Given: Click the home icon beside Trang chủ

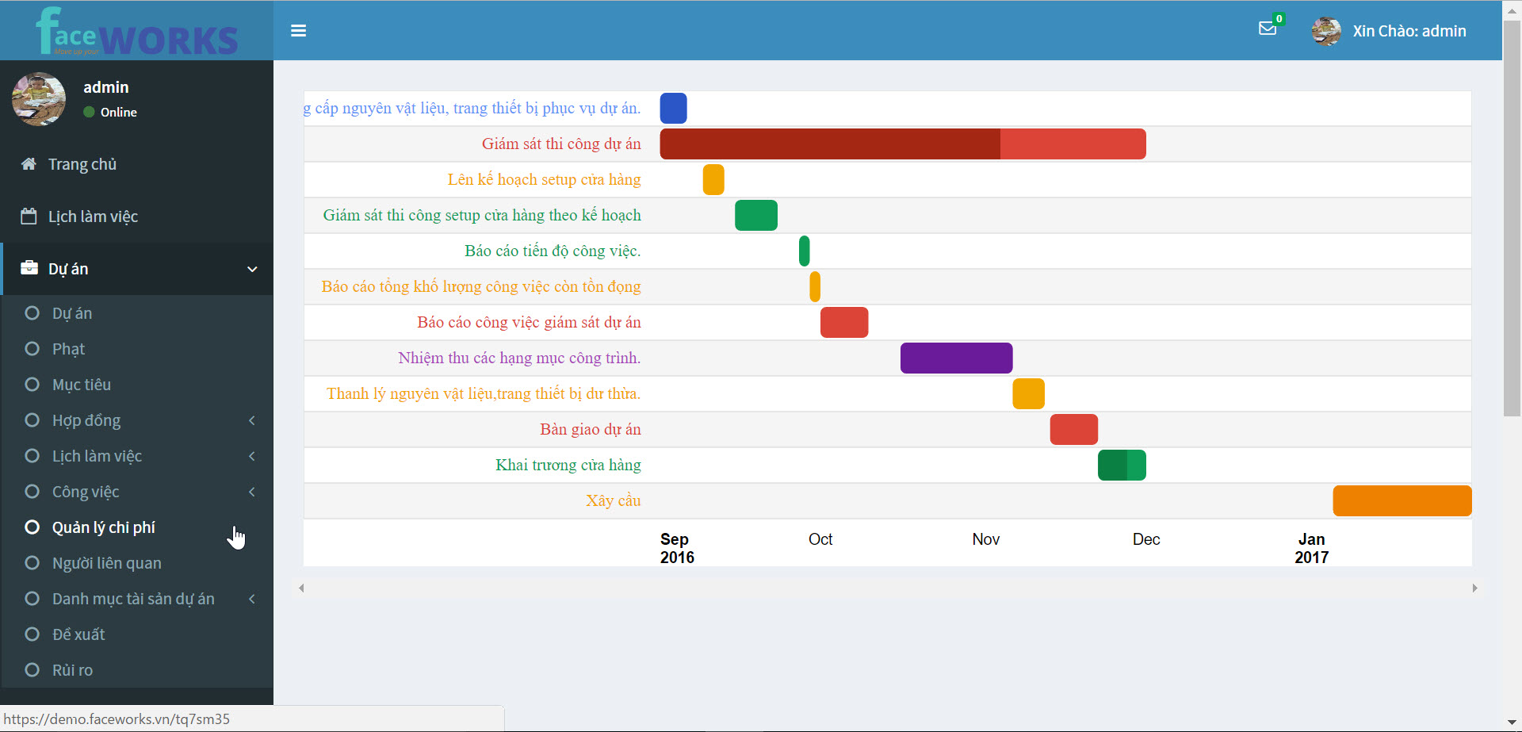Looking at the screenshot, I should 29,164.
